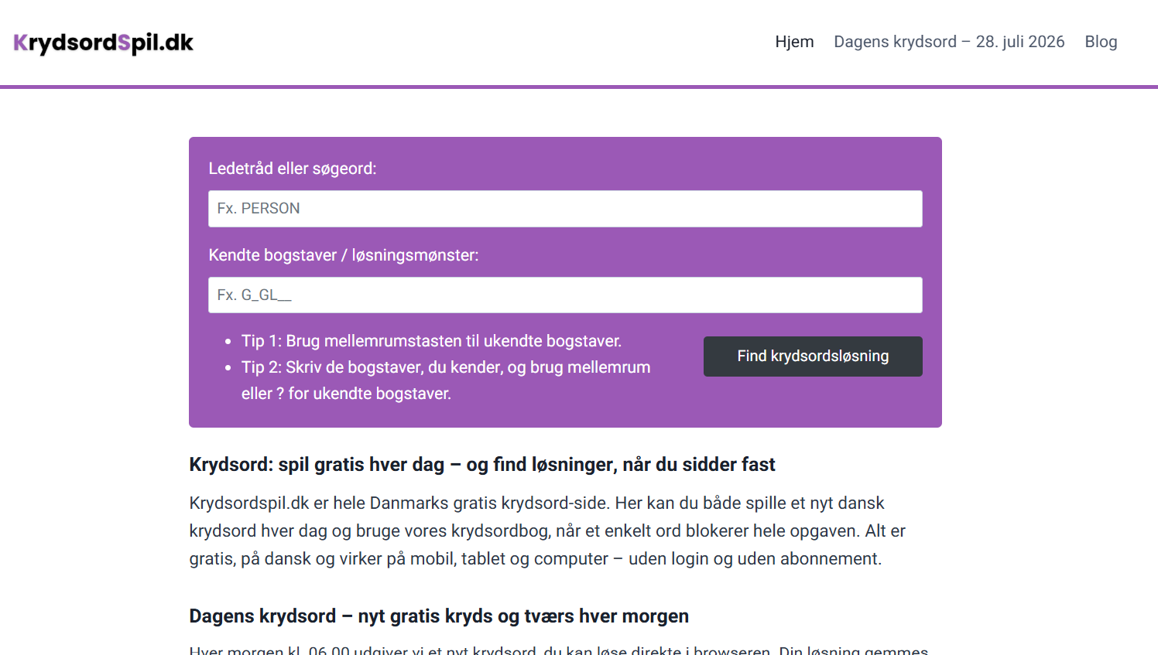Focus the Ledetråd eller søgeord input field
The width and height of the screenshot is (1158, 655).
click(x=565, y=209)
